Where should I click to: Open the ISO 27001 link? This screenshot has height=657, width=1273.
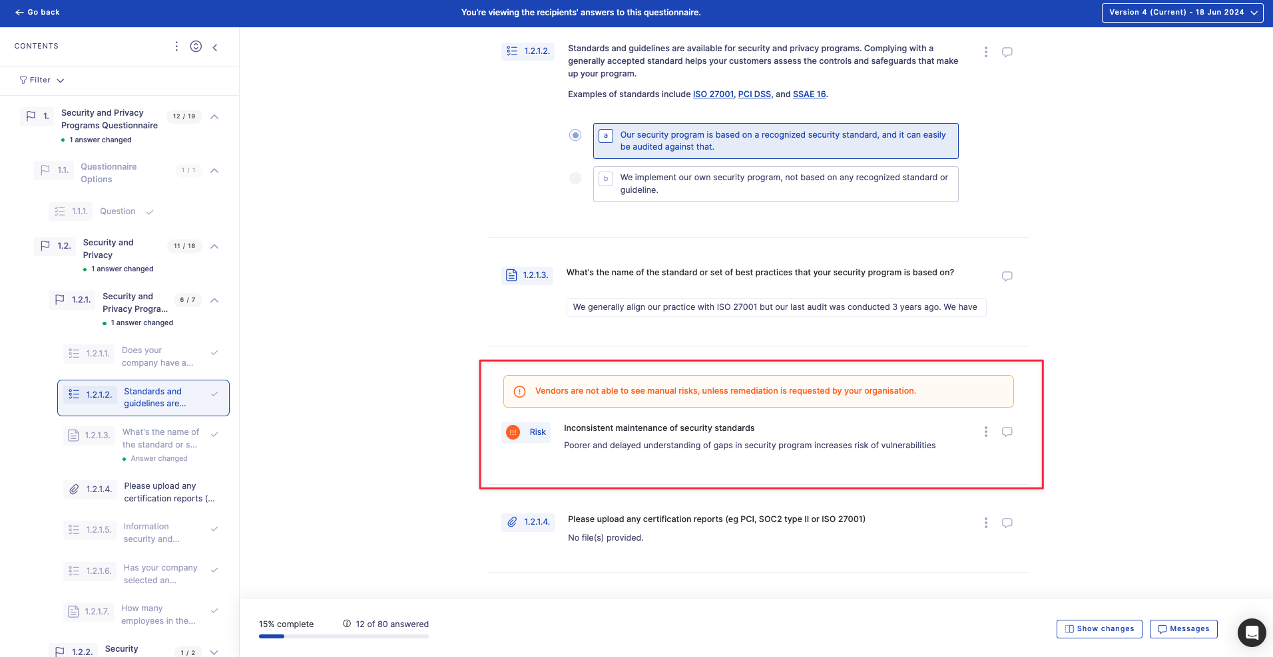click(713, 94)
